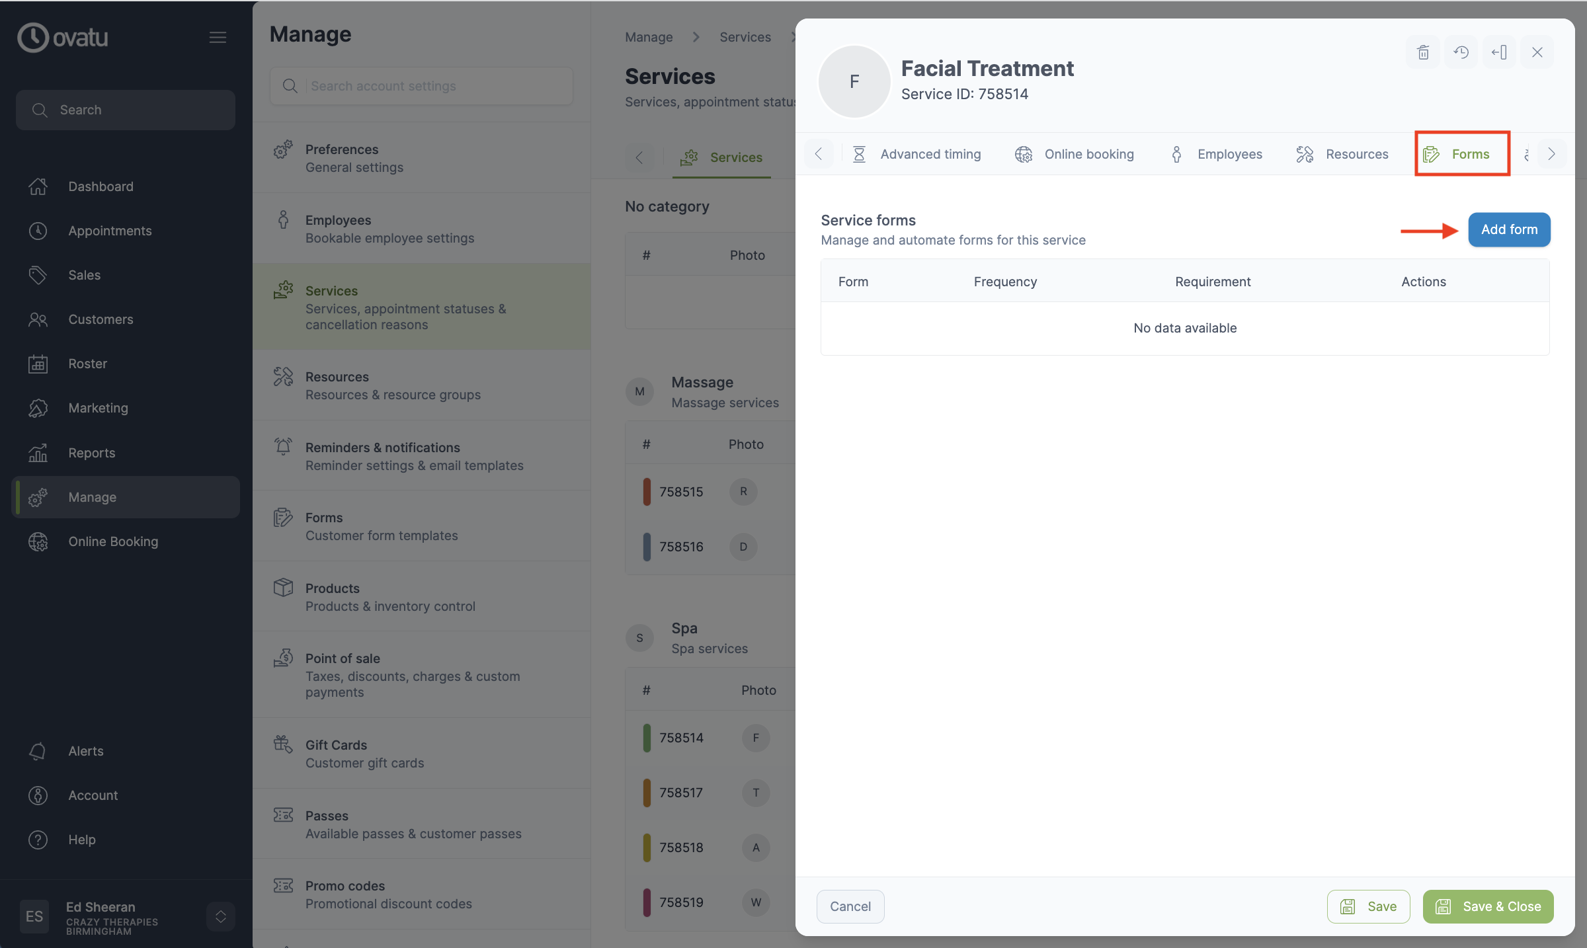The height and width of the screenshot is (948, 1587).
Task: Click the Help question mark icon
Action: point(38,840)
